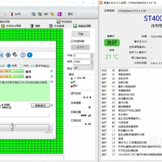
Task: Click the question mark help icon
Action: click(23, 55)
